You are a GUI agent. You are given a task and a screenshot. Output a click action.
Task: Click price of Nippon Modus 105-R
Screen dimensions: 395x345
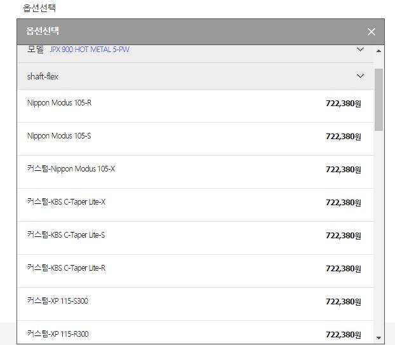(343, 104)
